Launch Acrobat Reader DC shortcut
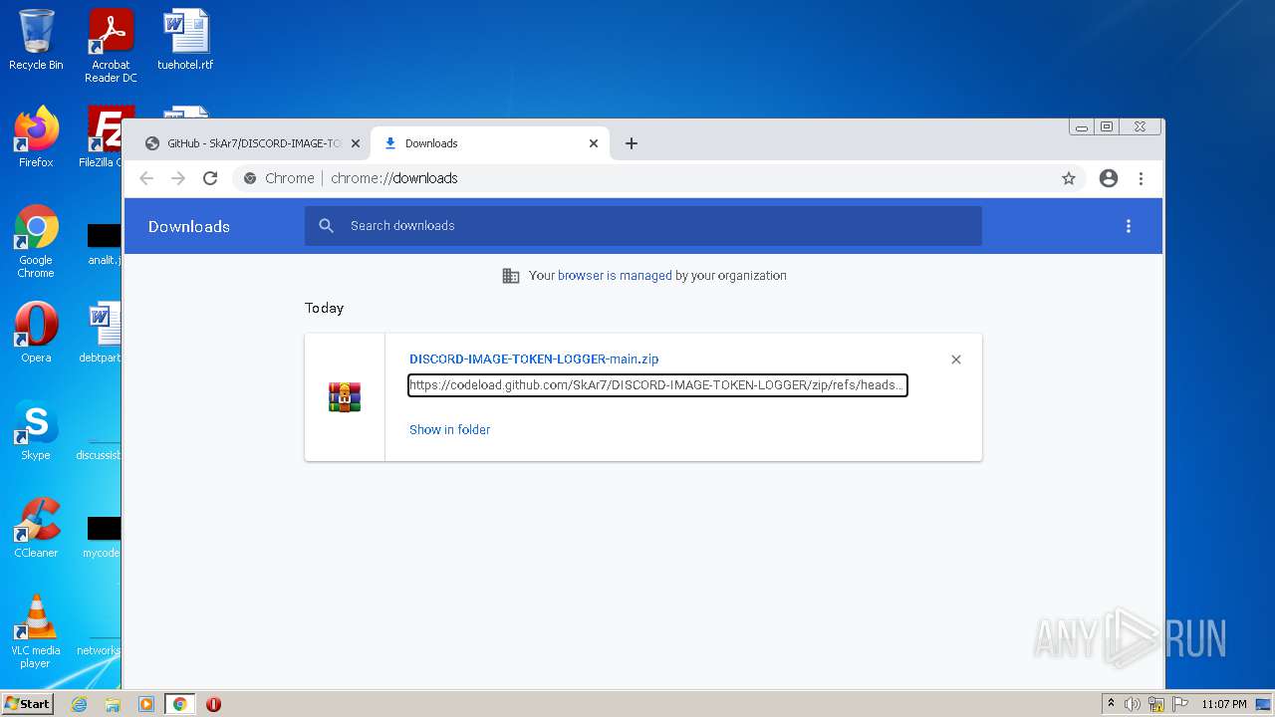The width and height of the screenshot is (1275, 717). click(x=111, y=45)
